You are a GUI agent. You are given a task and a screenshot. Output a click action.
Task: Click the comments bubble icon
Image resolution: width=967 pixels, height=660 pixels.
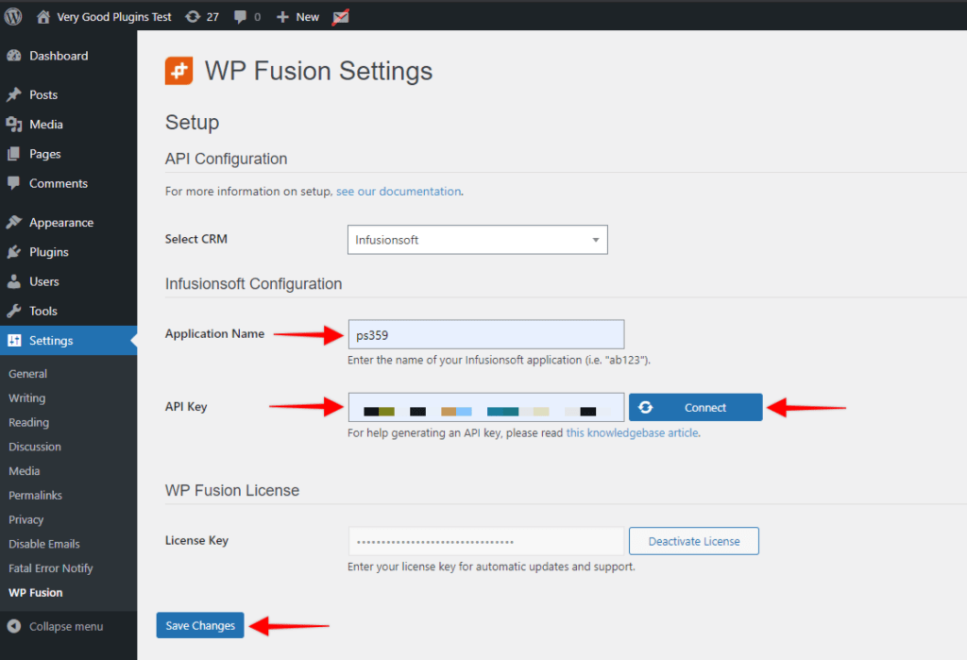pyautogui.click(x=241, y=16)
